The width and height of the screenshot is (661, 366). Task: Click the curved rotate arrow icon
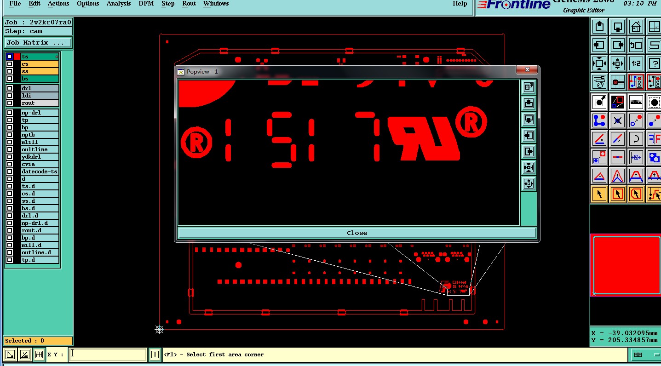click(x=636, y=138)
